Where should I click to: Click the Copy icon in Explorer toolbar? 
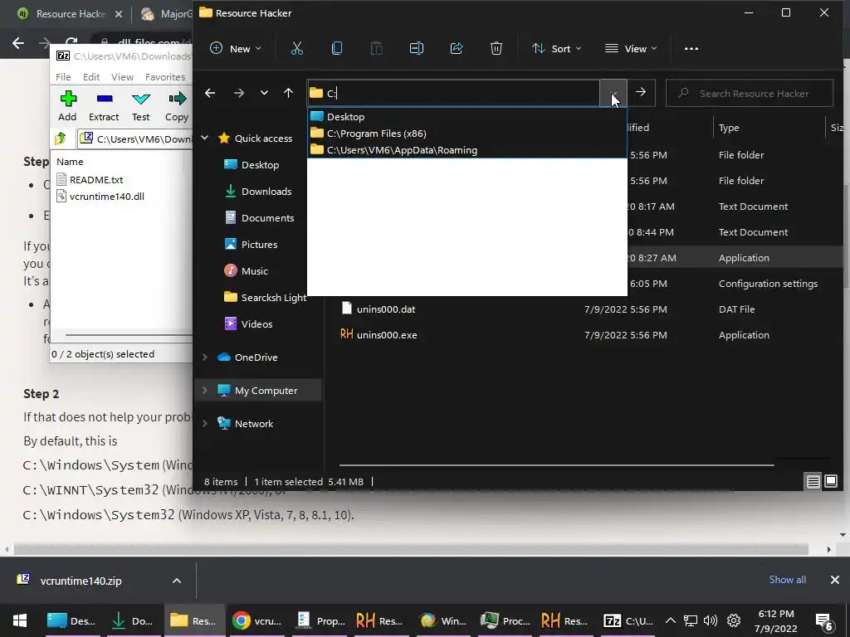(x=337, y=48)
